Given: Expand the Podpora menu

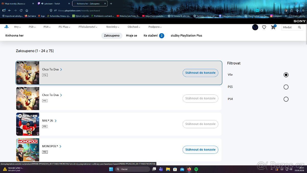Looking at the screenshot, I should pos(155,27).
